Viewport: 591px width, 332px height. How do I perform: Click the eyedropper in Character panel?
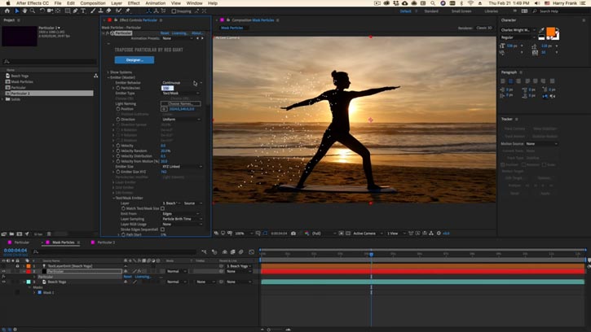point(542,30)
